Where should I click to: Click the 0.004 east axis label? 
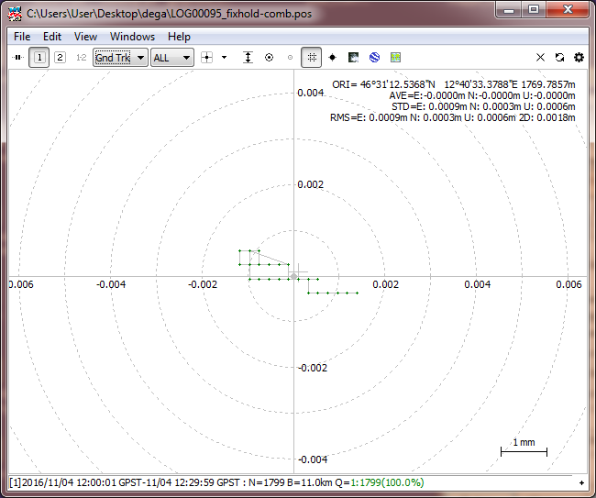[x=477, y=284]
